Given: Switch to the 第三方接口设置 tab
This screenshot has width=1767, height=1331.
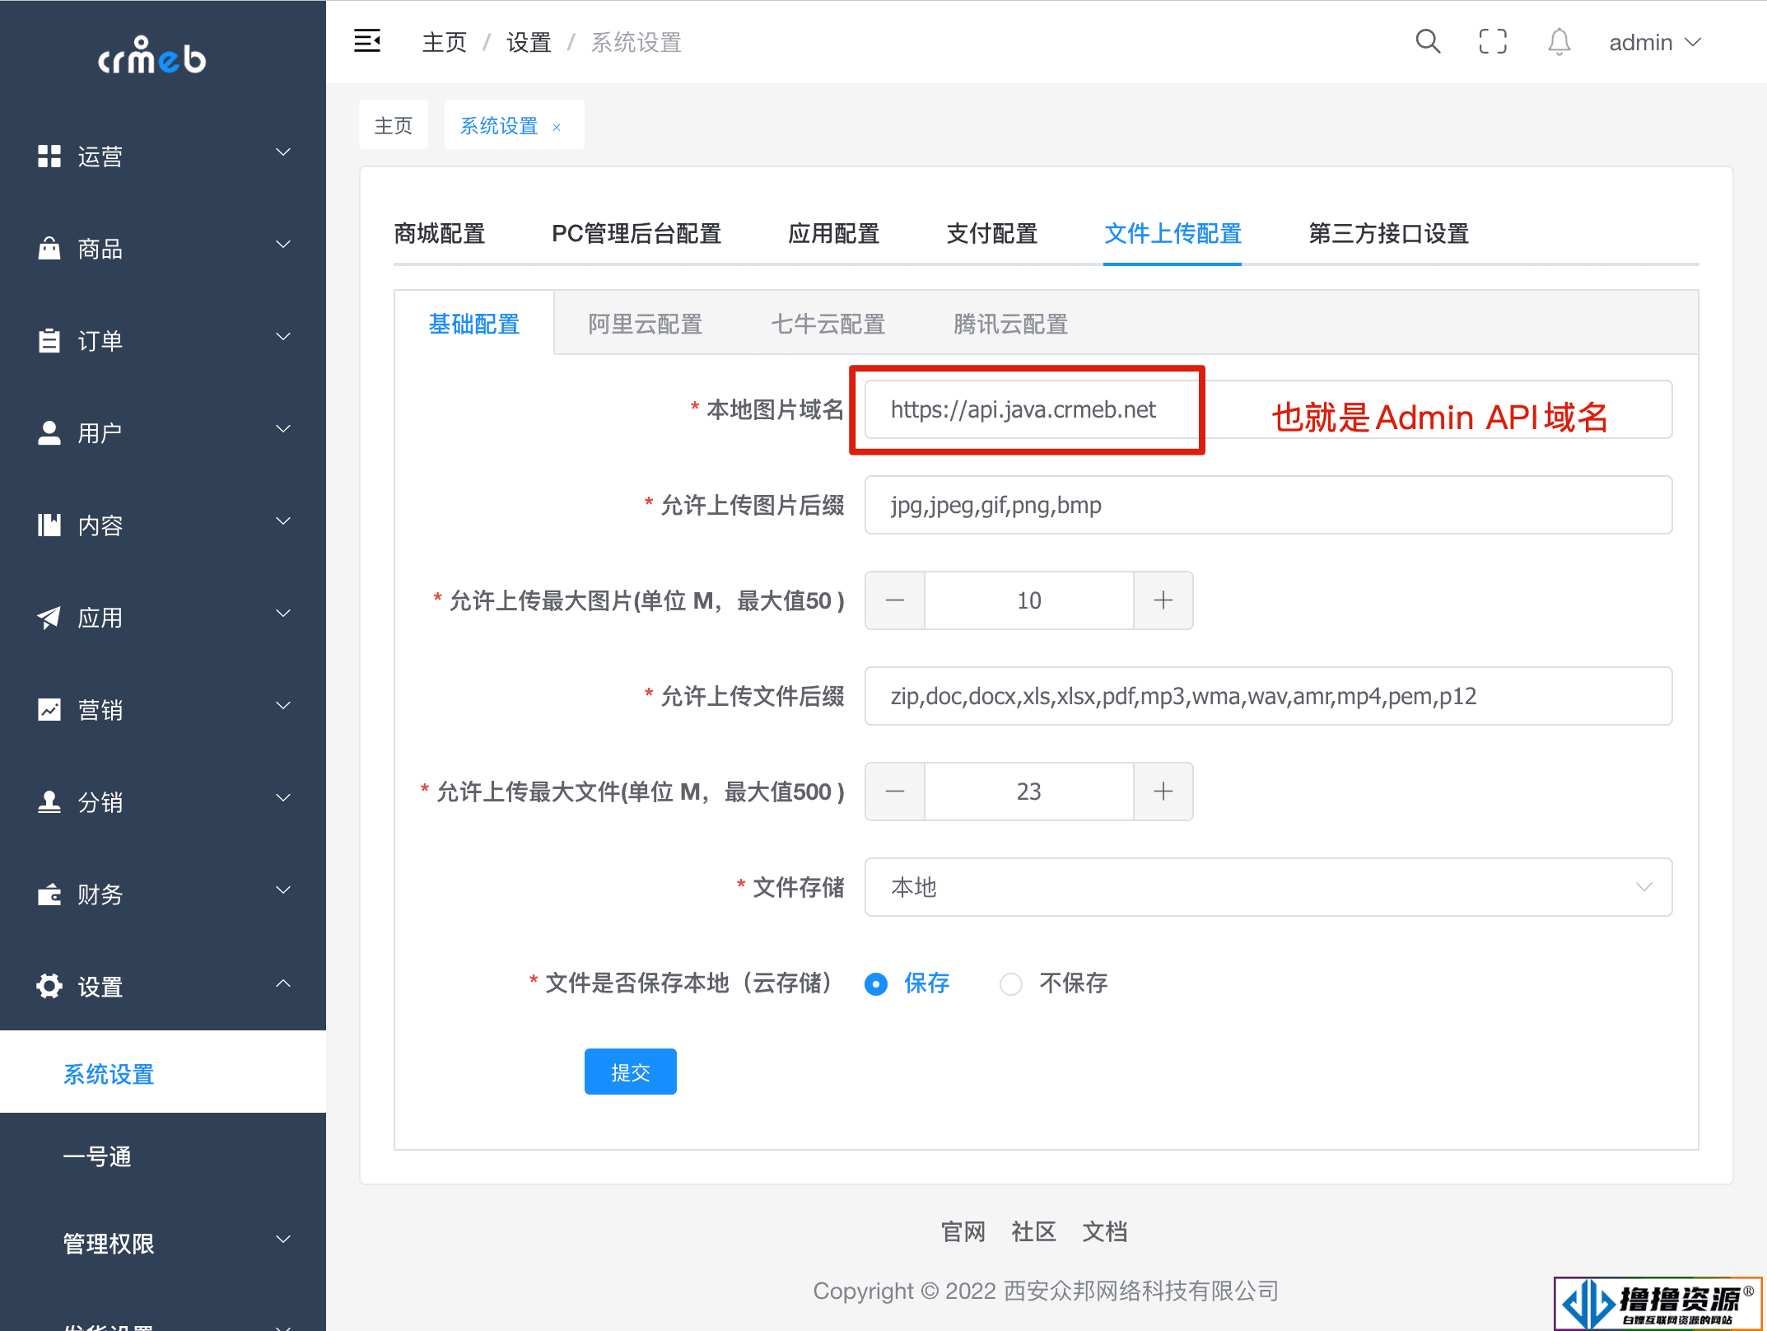Looking at the screenshot, I should 1389,234.
